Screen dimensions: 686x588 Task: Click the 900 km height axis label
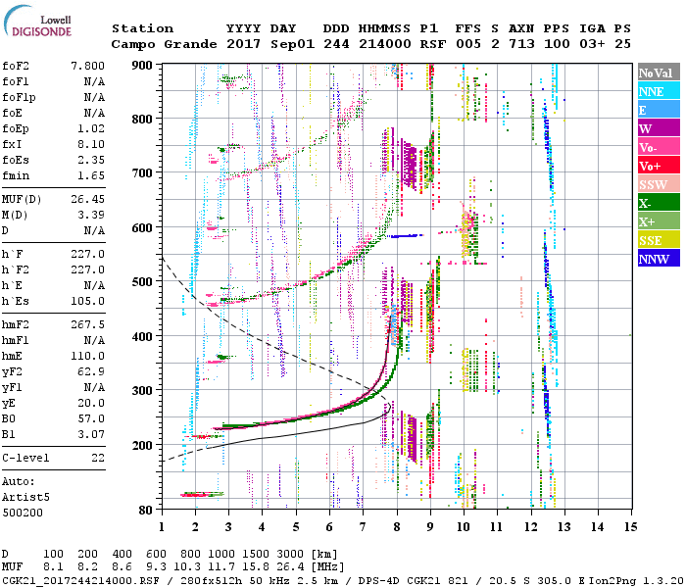pyautogui.click(x=143, y=65)
